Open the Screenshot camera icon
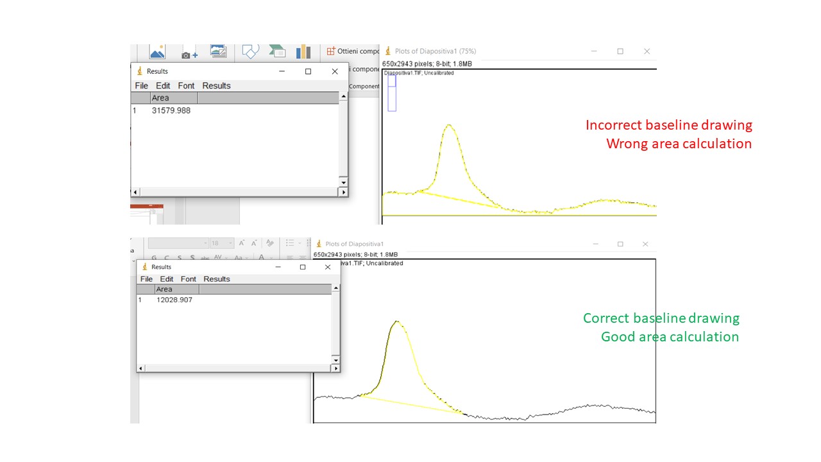Image resolution: width=821 pixels, height=462 pixels. pyautogui.click(x=186, y=53)
